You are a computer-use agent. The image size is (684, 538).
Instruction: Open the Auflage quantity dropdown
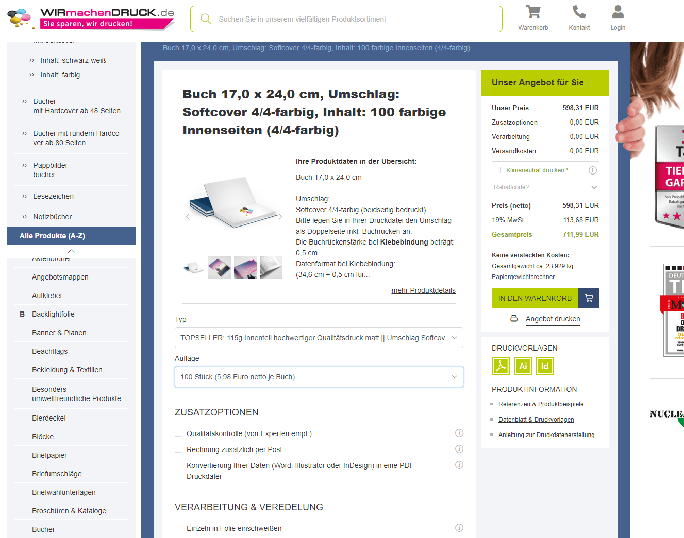pos(319,377)
